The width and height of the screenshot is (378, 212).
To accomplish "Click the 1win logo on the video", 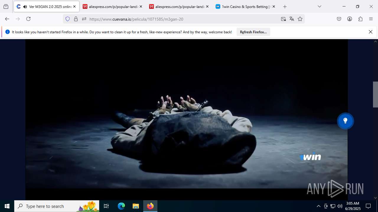I will pos(310,157).
